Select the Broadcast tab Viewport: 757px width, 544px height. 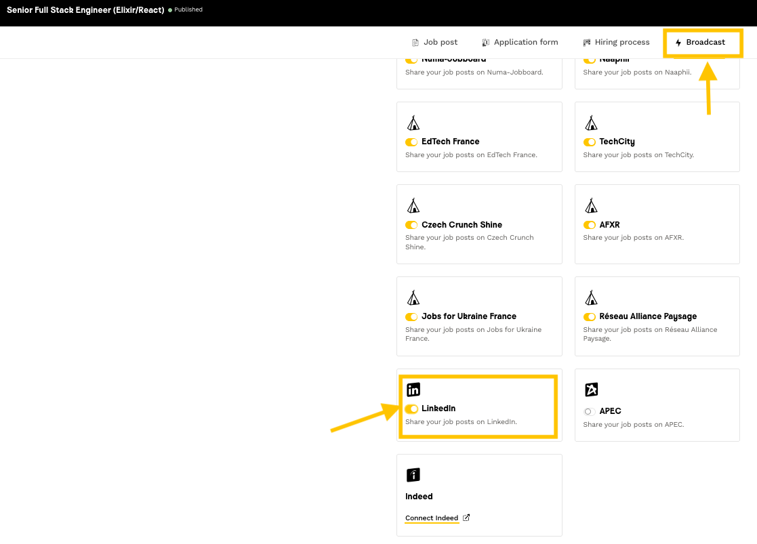(700, 42)
